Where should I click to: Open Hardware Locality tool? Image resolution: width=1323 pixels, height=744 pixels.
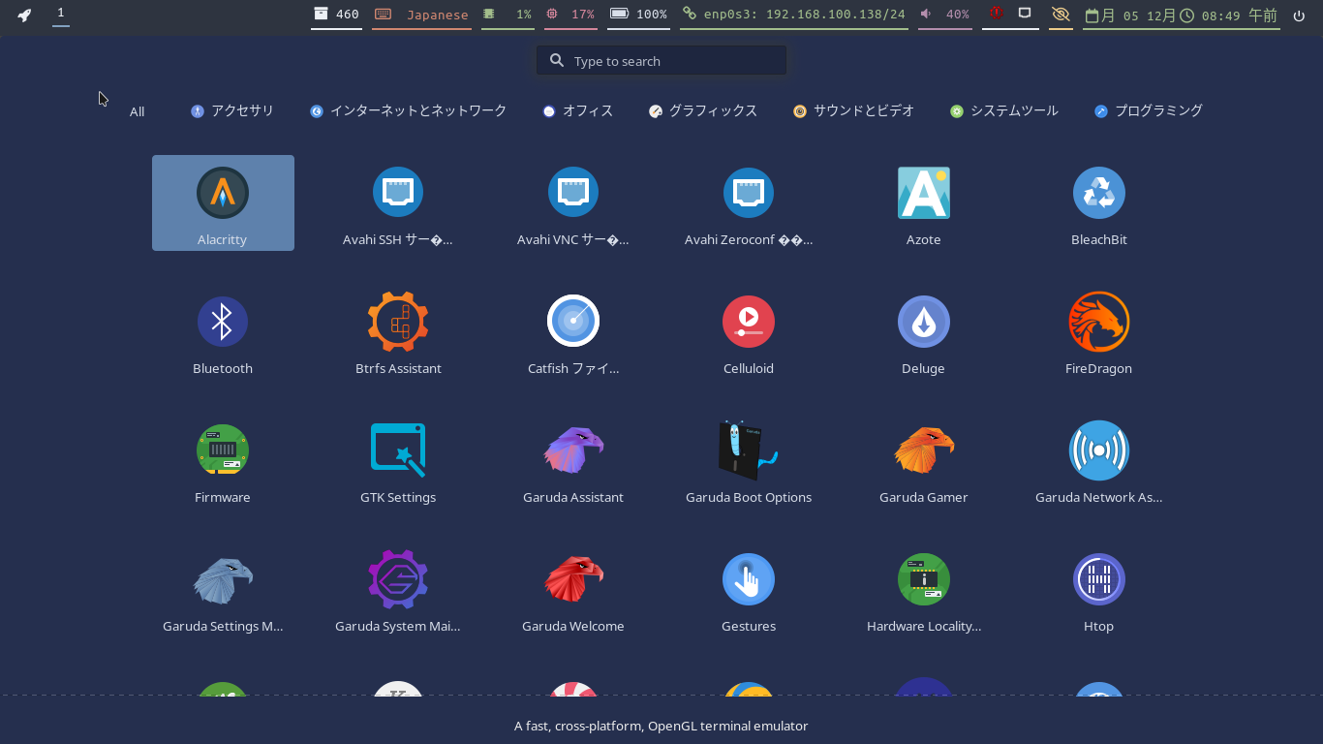pos(924,589)
